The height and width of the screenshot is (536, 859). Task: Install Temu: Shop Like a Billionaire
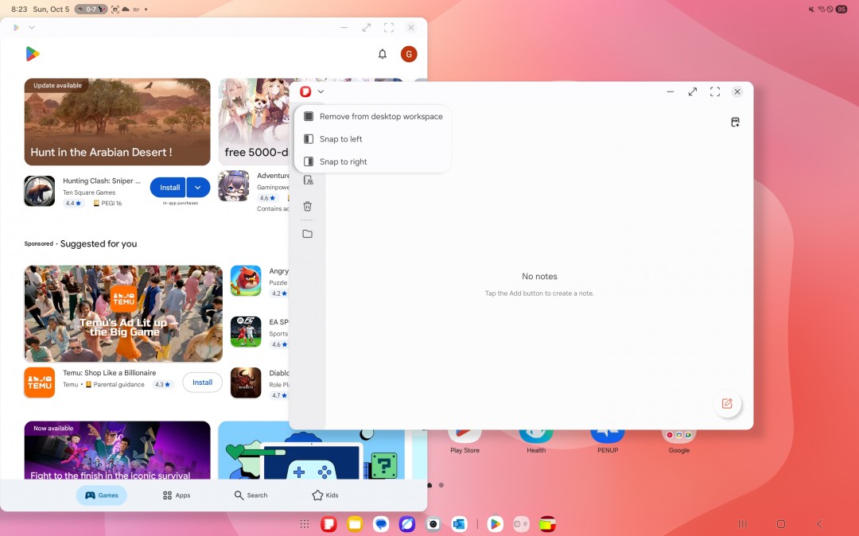click(x=202, y=383)
